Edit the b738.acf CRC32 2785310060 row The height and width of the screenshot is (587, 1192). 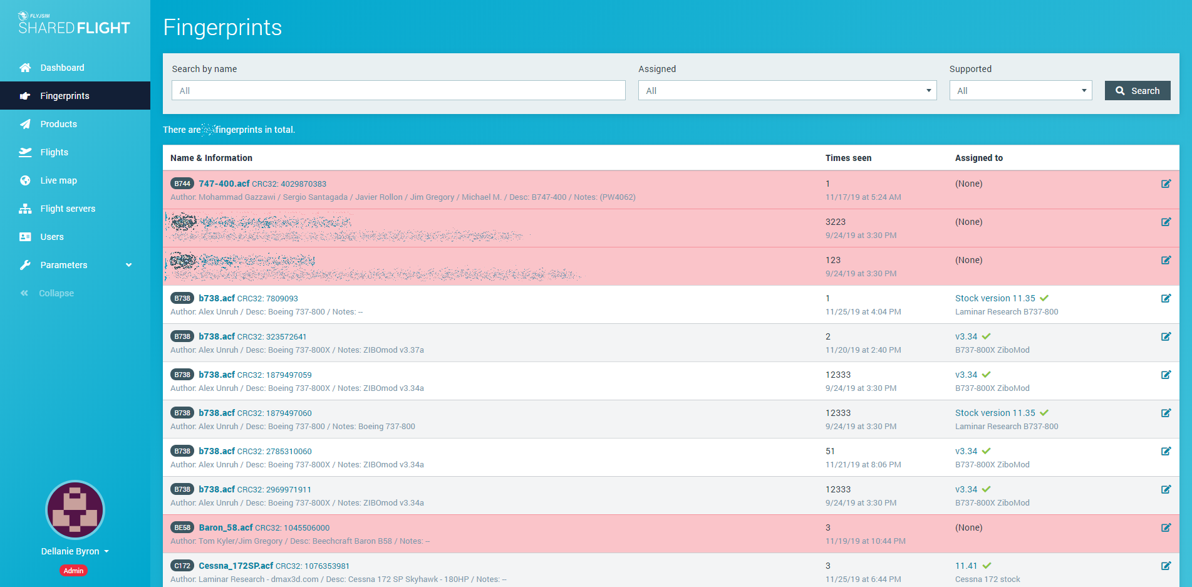(x=1166, y=451)
